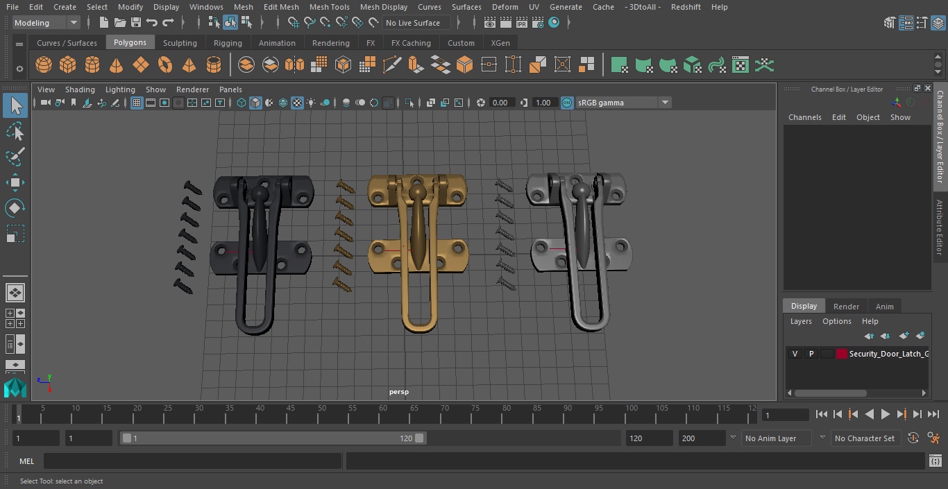Image resolution: width=948 pixels, height=489 pixels.
Task: Expand the sRGB gamma color space dropdown
Action: click(664, 103)
